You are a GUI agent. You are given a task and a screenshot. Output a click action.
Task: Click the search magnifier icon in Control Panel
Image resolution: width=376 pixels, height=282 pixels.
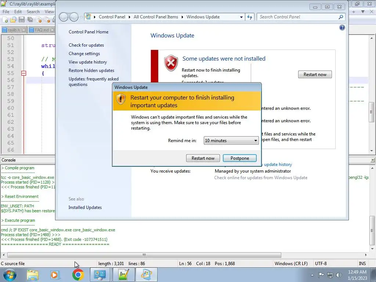341,17
